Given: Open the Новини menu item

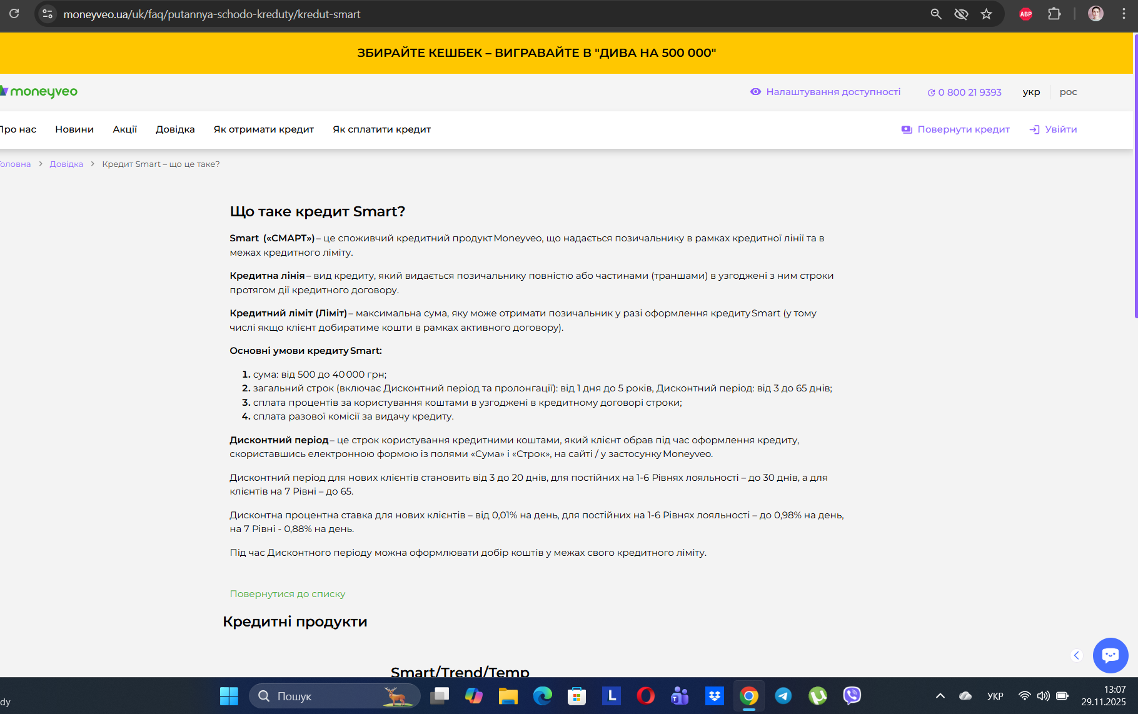Looking at the screenshot, I should click(x=74, y=129).
